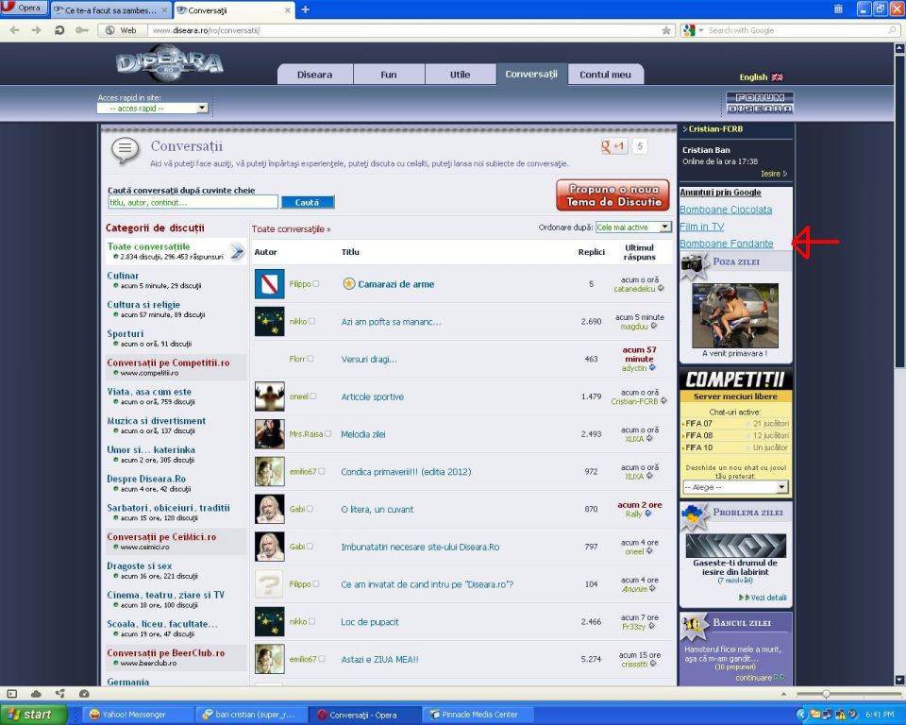The image size is (906, 725).
Task: Toggle the small box next to nikko on Loc de pupacit row
Action: [x=312, y=621]
